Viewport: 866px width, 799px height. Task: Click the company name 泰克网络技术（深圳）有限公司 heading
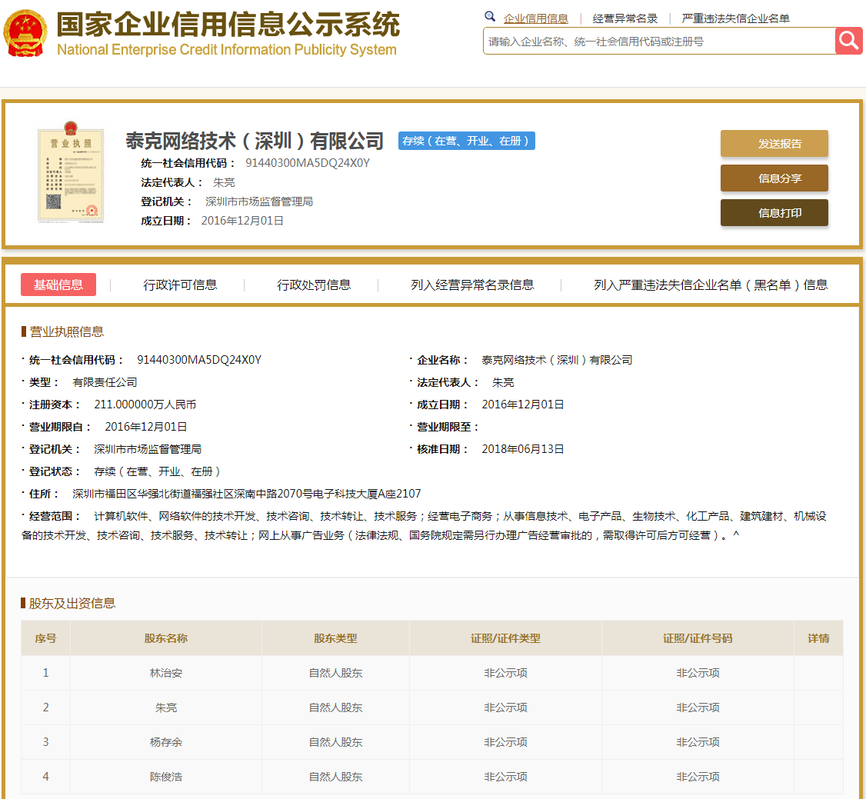click(x=255, y=141)
